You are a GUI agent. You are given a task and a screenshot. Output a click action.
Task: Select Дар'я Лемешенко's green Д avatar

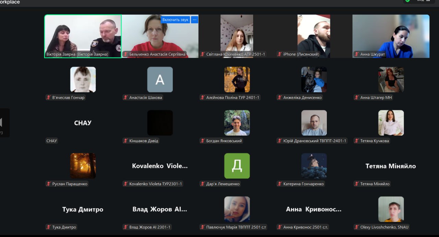coord(237,166)
